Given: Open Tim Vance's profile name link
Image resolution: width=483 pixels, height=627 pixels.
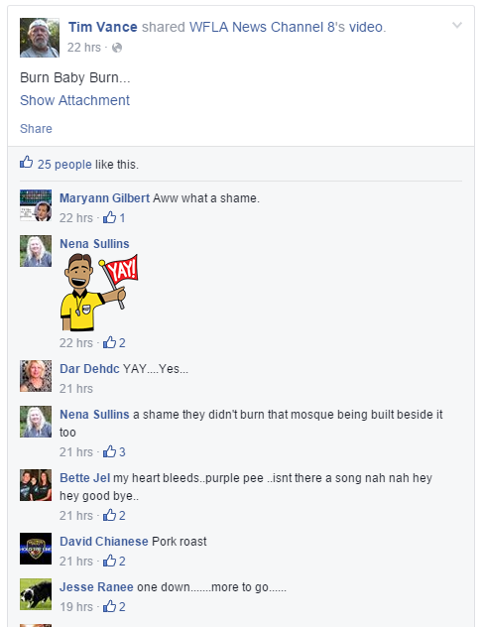Looking at the screenshot, I should pyautogui.click(x=103, y=27).
